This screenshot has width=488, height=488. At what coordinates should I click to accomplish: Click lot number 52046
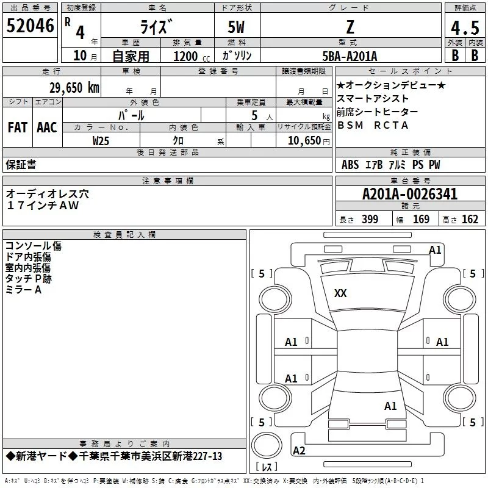pos(30,27)
